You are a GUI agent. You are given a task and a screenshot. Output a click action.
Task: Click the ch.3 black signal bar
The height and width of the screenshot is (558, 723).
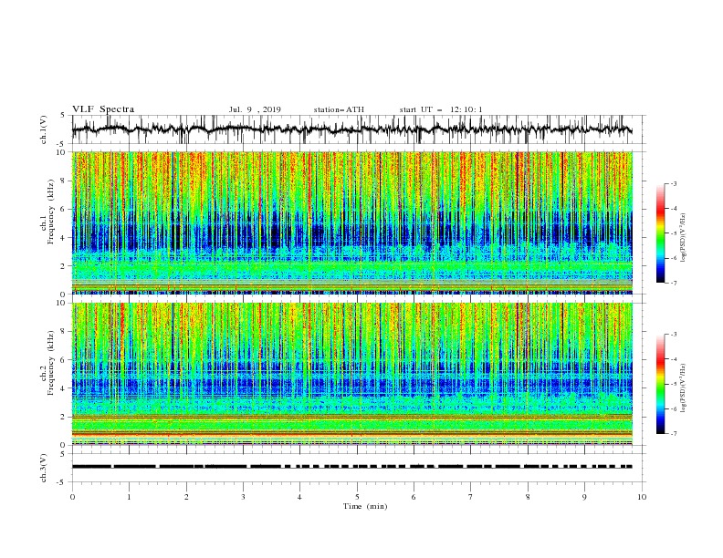[x=352, y=467]
